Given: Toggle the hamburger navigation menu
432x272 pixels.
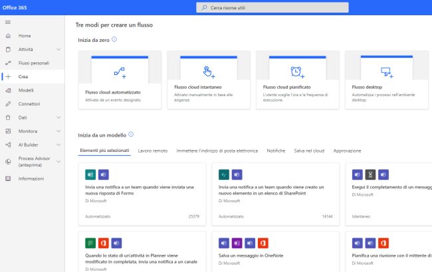Looking at the screenshot, I should point(8,22).
